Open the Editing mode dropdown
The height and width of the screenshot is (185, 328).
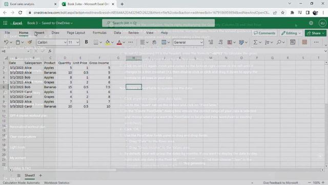coord(291,33)
